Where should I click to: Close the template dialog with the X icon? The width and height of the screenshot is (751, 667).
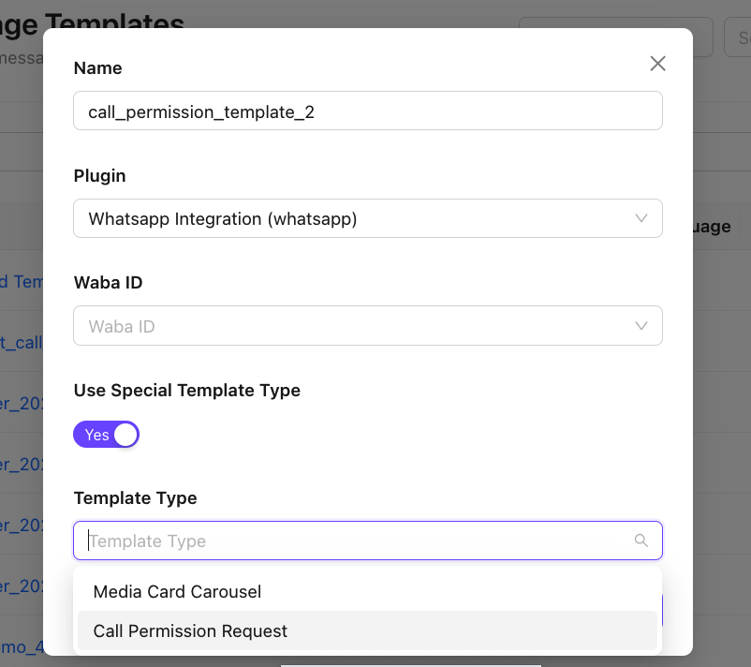657,64
